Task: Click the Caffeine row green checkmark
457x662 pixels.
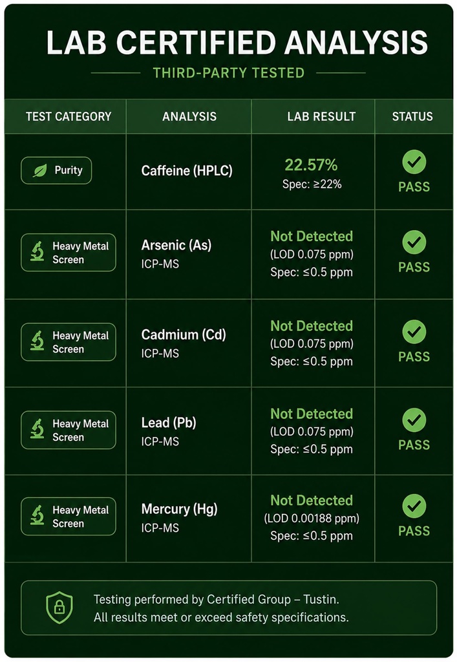Action: pyautogui.click(x=414, y=162)
